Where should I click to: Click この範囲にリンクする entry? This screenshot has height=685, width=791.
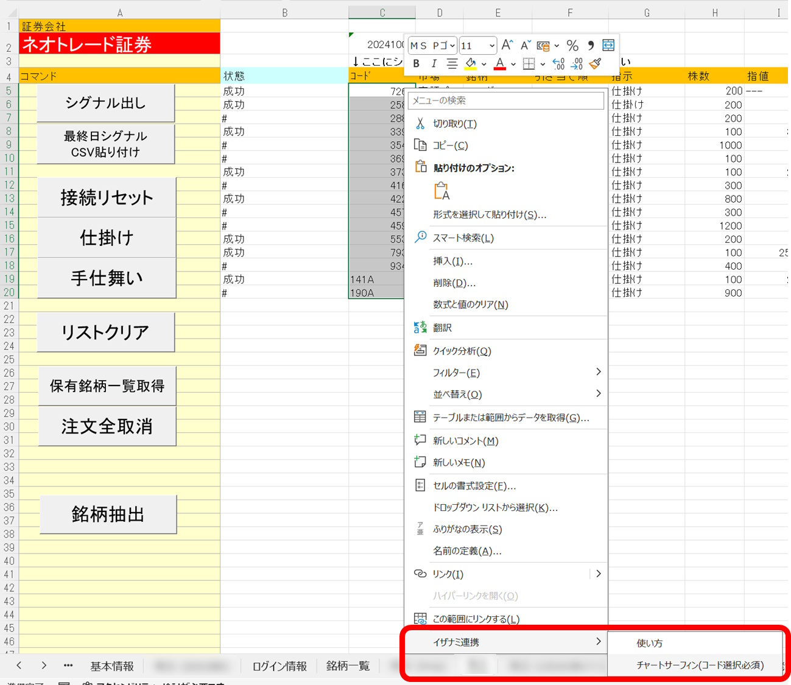click(x=506, y=619)
